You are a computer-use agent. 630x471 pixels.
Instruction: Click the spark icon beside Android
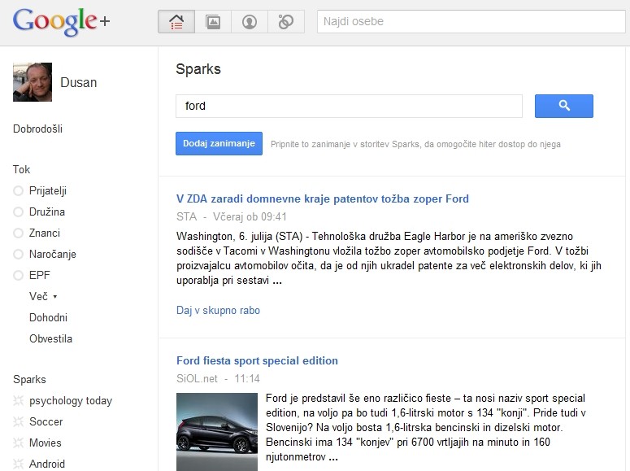click(x=19, y=464)
